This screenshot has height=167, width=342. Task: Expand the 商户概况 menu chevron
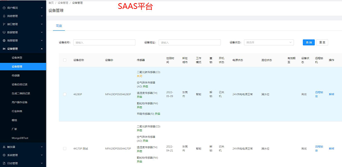(x=42, y=8)
